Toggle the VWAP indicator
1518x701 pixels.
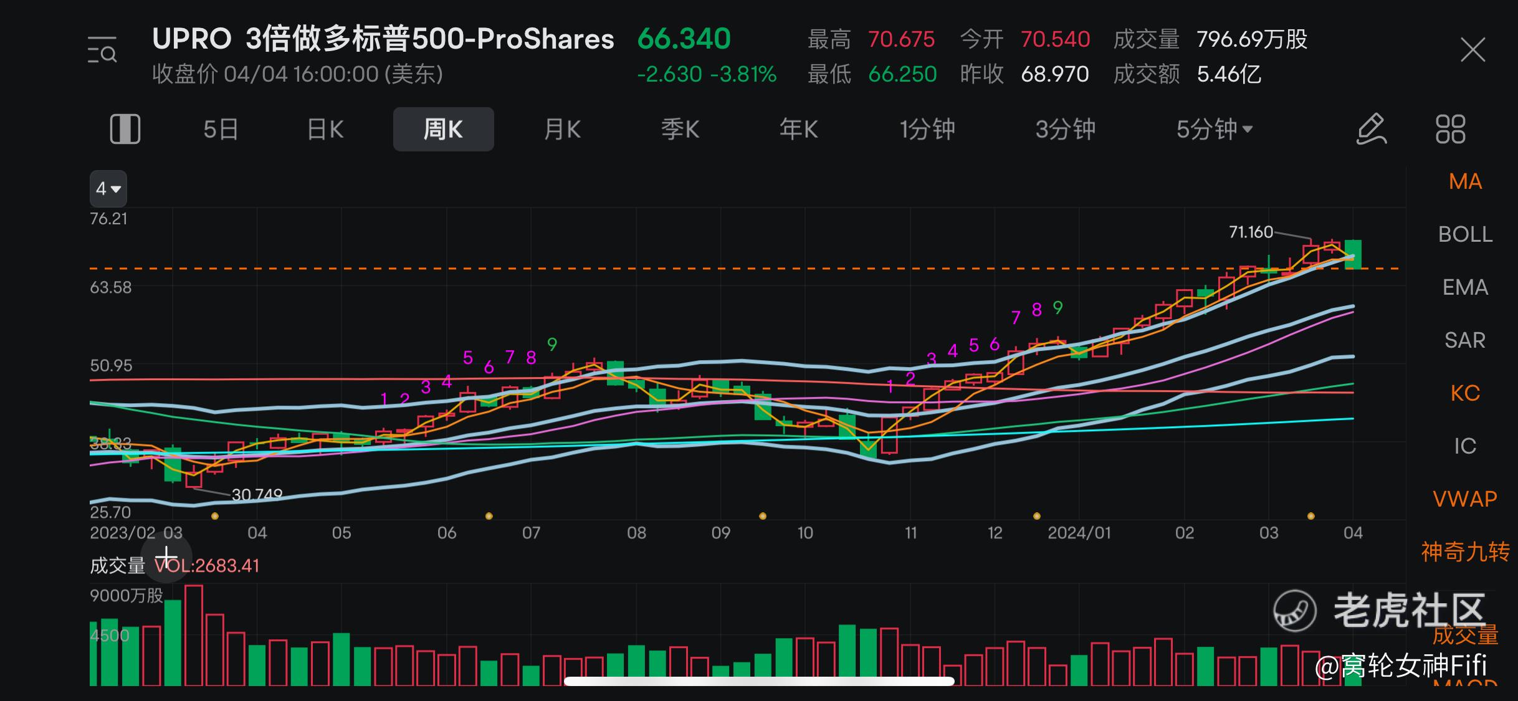(x=1465, y=499)
